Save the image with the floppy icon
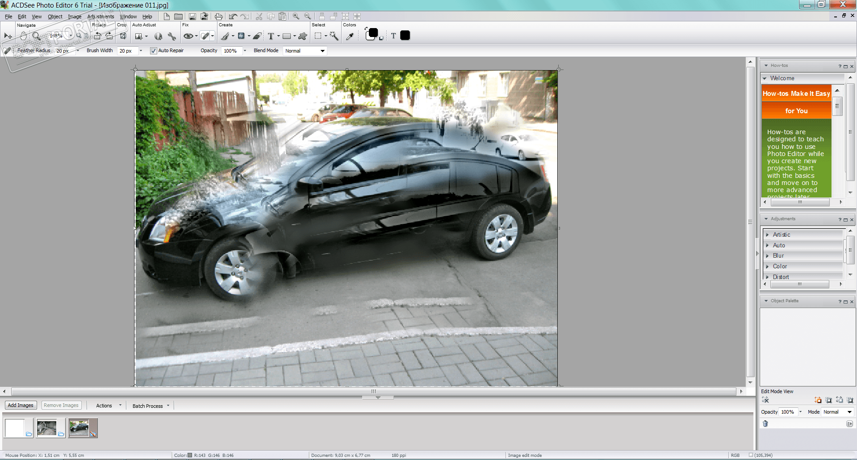 [x=192, y=16]
